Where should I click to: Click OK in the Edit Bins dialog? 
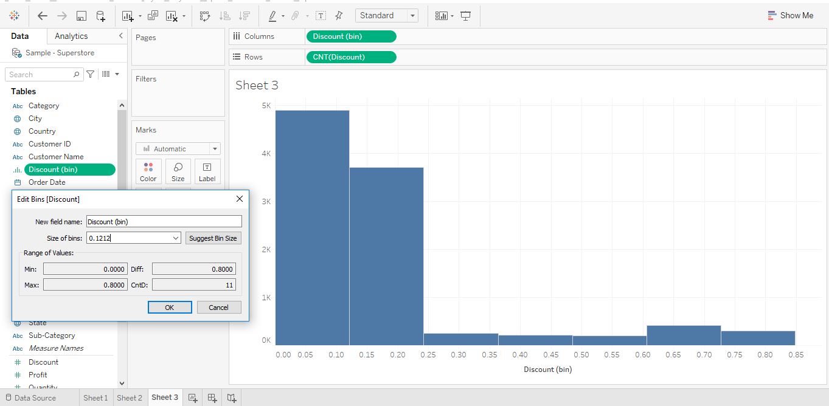pyautogui.click(x=170, y=307)
